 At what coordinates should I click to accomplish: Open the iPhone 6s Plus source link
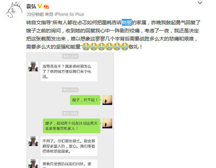click(x=69, y=14)
